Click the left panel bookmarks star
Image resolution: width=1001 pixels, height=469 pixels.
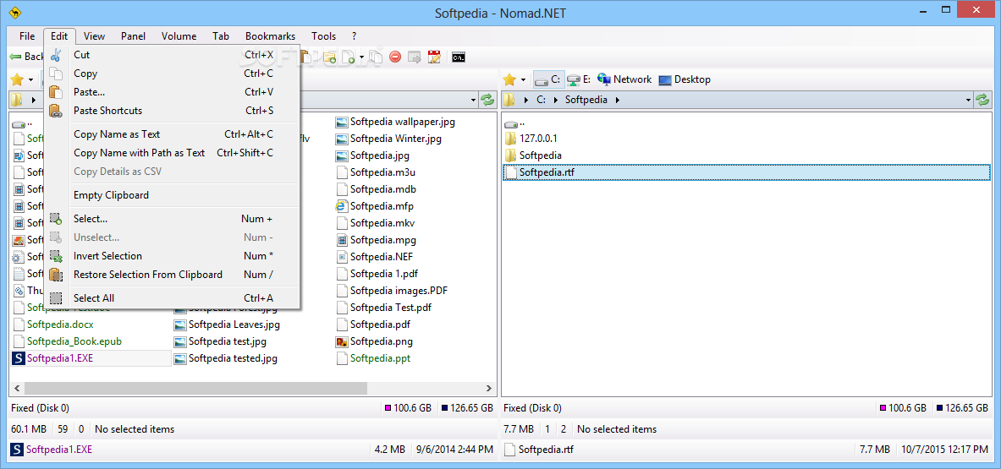tap(17, 79)
